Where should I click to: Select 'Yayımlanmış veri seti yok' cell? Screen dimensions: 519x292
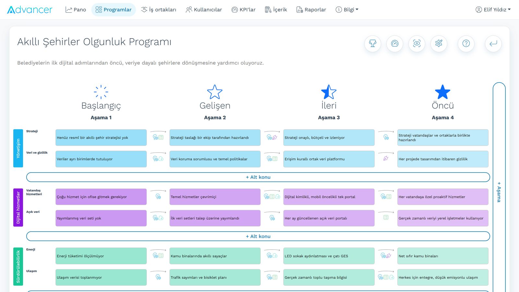(x=101, y=218)
